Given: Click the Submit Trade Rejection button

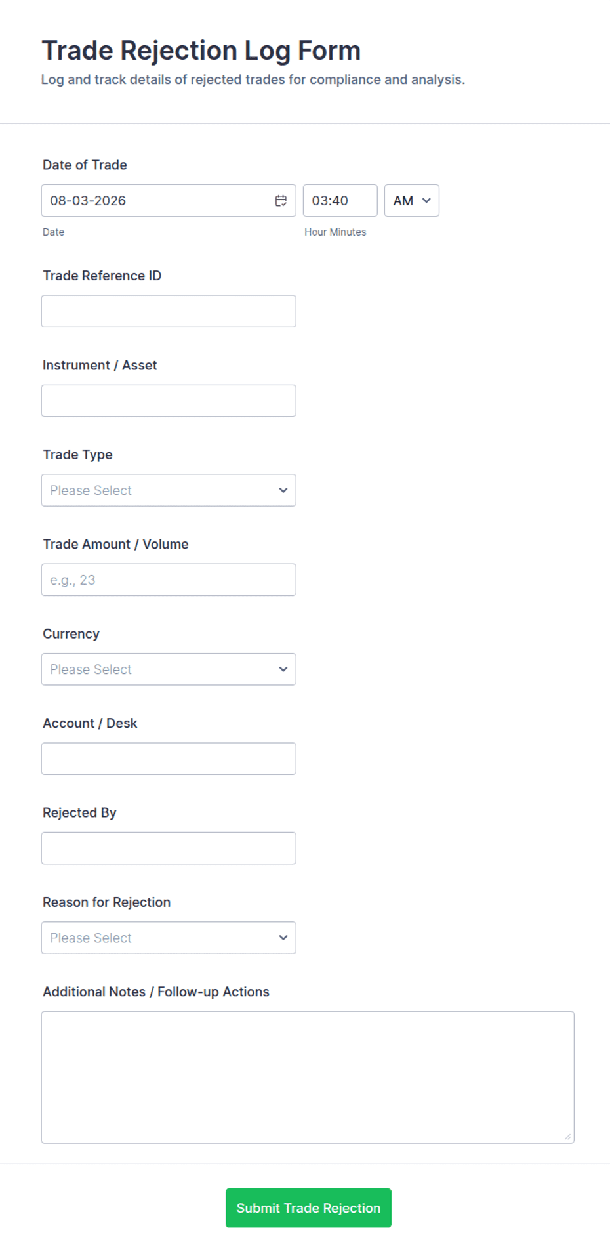Looking at the screenshot, I should [308, 1208].
